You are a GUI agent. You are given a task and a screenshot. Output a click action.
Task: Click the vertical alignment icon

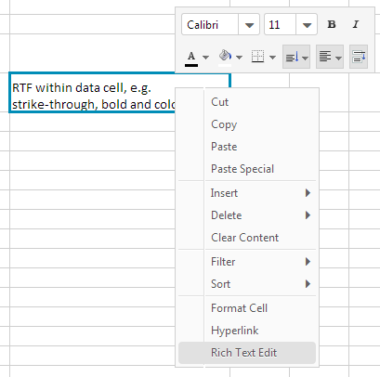pos(292,57)
